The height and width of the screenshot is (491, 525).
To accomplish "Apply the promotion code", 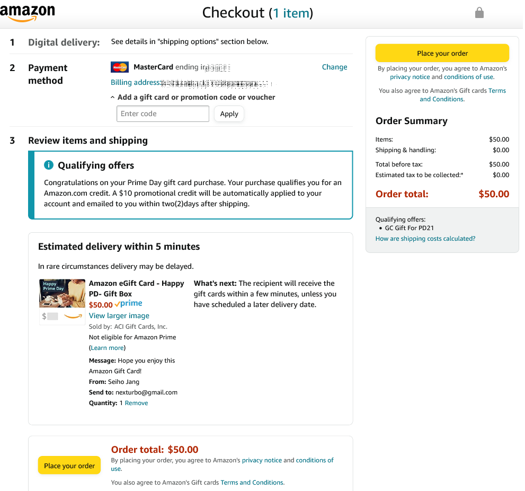I will click(229, 114).
